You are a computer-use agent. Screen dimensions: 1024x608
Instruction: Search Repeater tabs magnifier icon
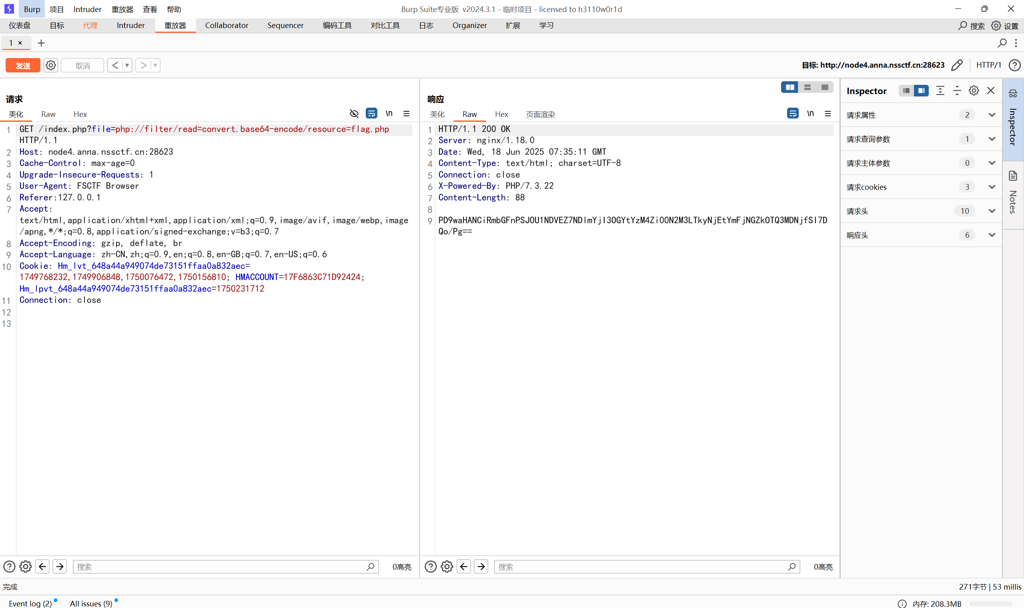click(x=1002, y=43)
